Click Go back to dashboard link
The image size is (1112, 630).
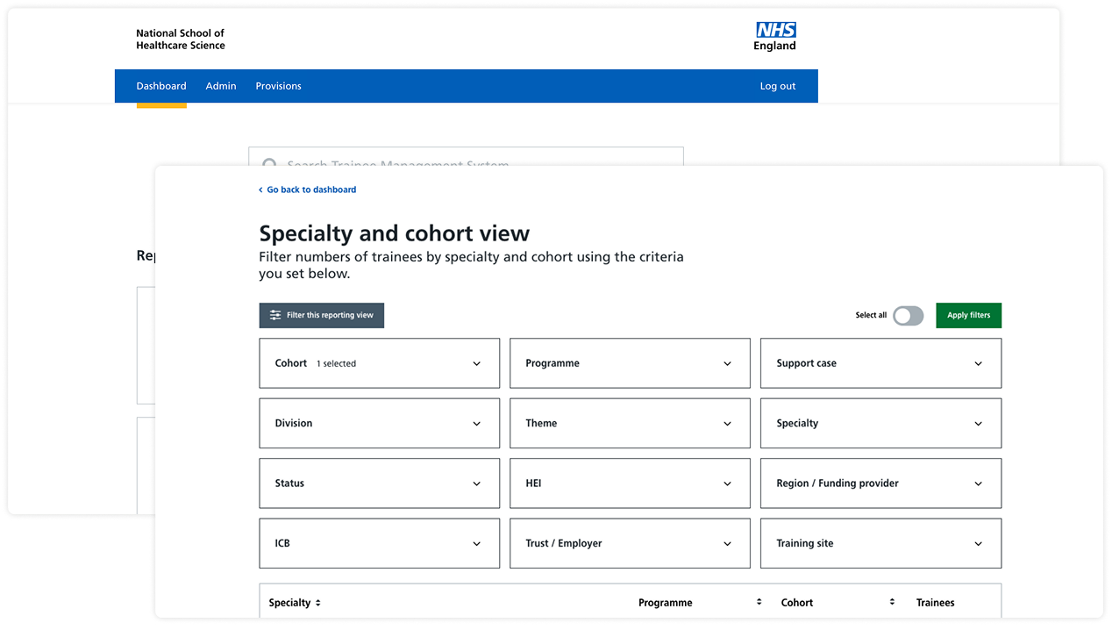click(x=311, y=190)
